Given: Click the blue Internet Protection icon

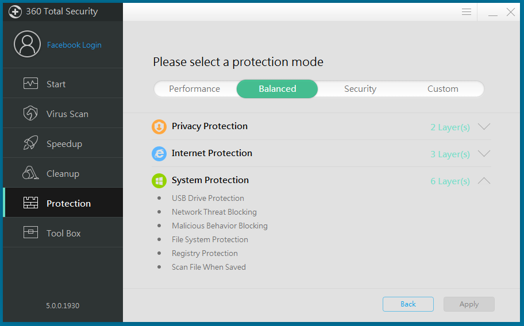Looking at the screenshot, I should coord(159,154).
